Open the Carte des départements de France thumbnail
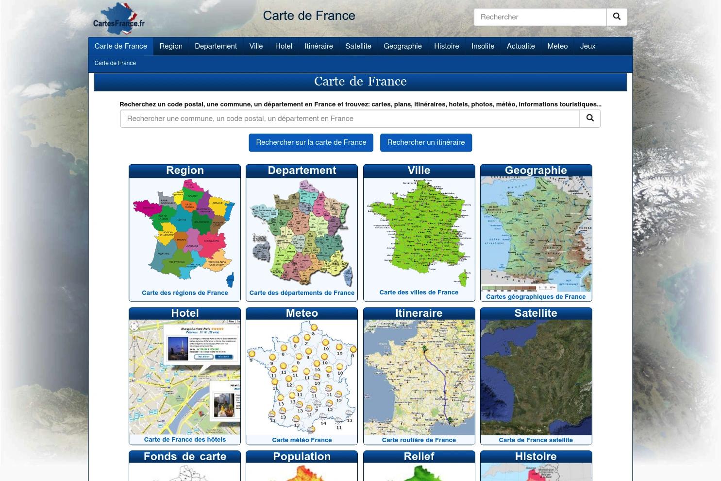Viewport: 721px width, 481px height. tap(302, 232)
